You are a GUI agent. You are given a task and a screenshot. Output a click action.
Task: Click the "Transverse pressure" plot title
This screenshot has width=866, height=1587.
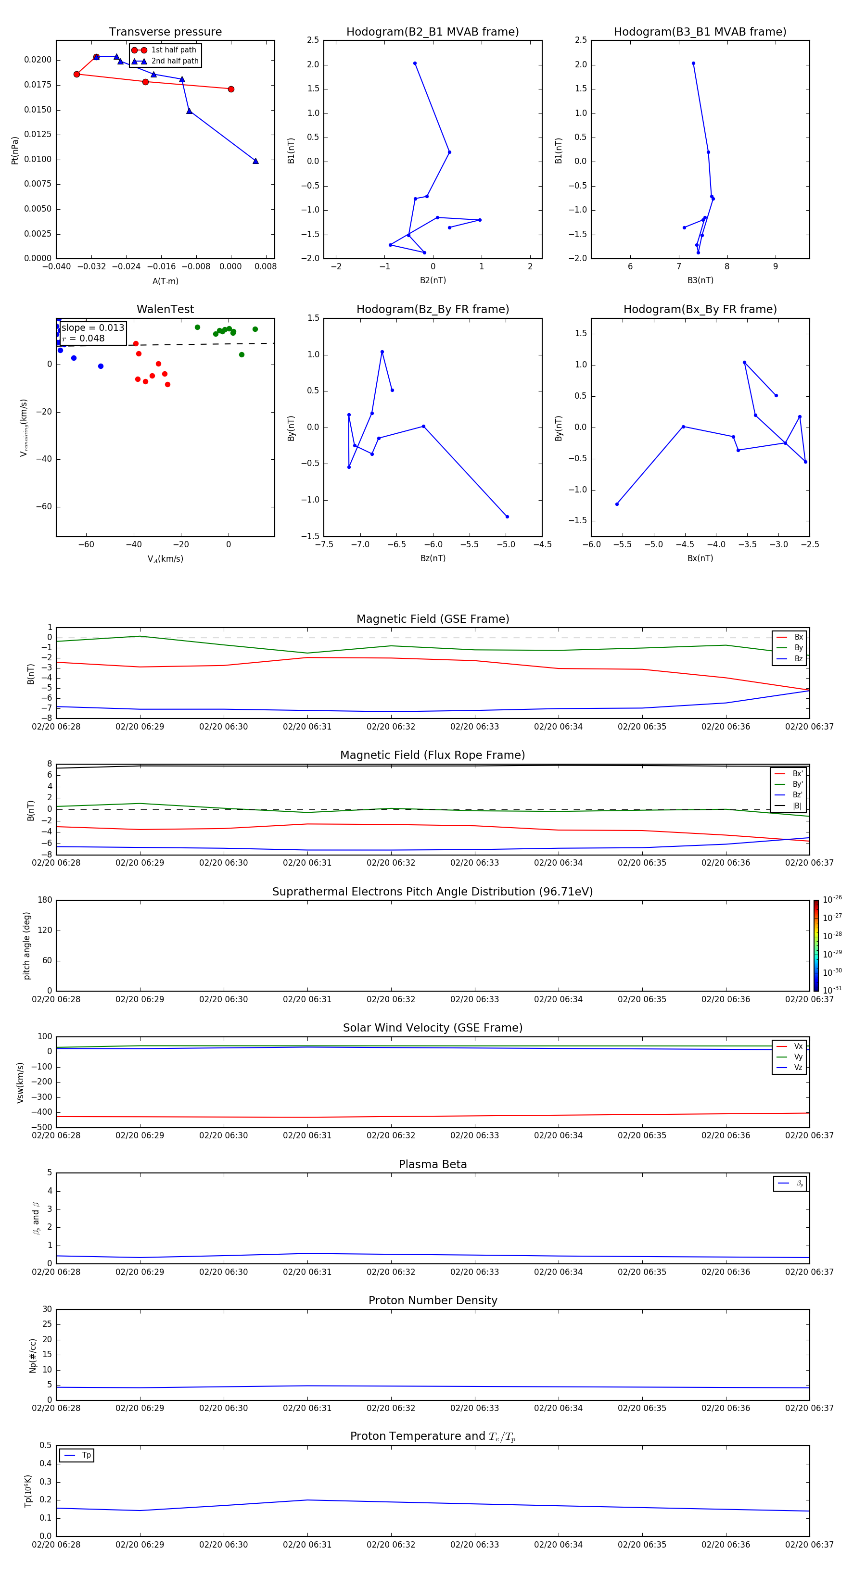coord(165,32)
